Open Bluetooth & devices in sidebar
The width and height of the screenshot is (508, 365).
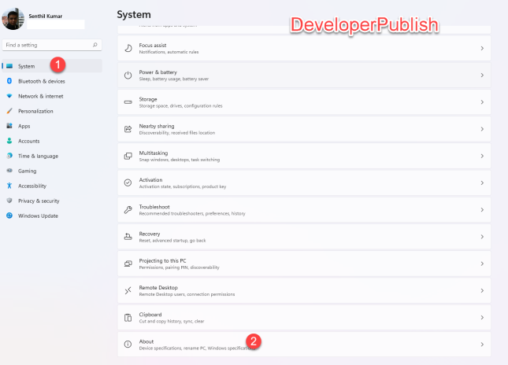click(x=41, y=81)
